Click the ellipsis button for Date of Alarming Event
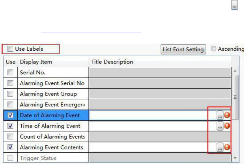244x164 pixels. [220, 116]
